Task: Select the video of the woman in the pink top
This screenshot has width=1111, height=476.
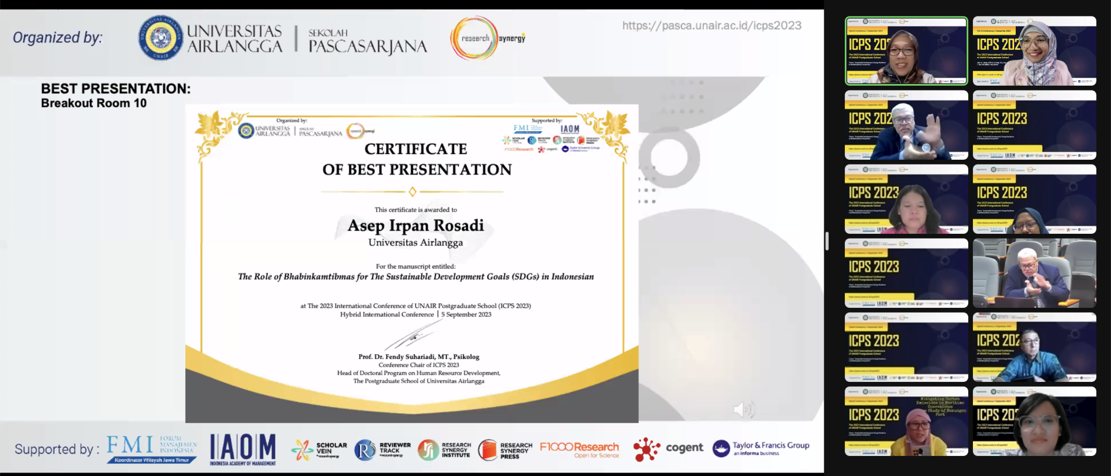Action: [906, 199]
